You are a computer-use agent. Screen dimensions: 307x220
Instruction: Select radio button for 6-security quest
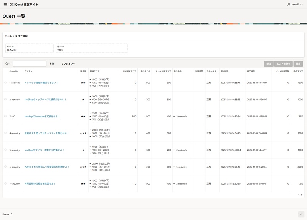coord(5,167)
